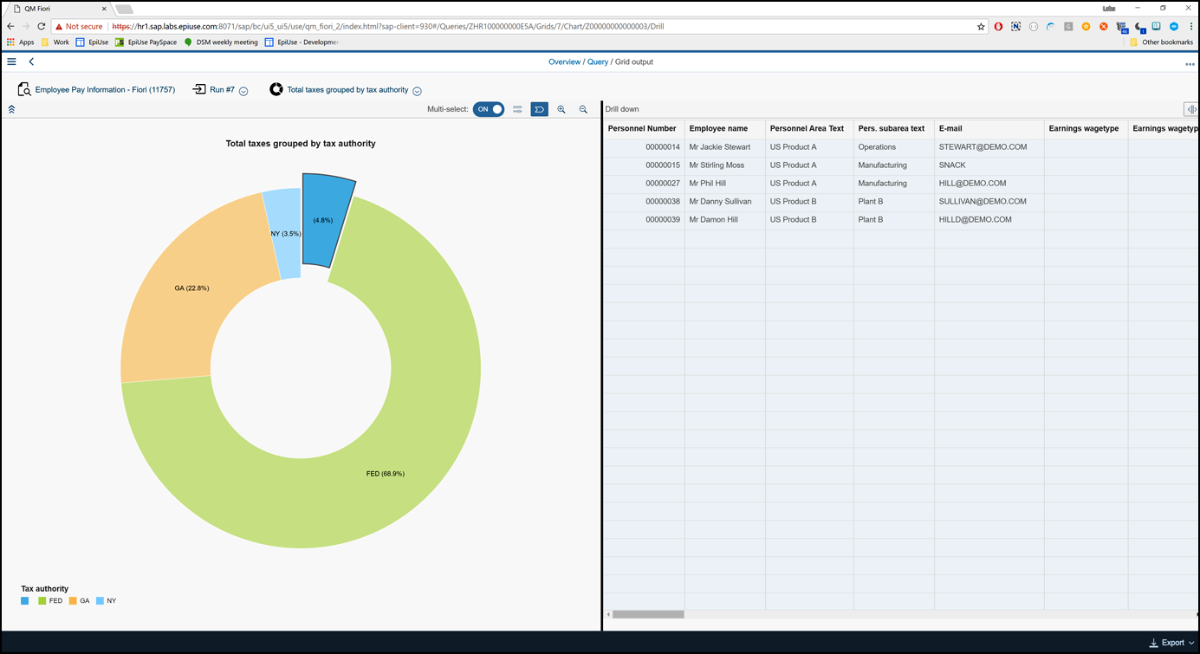Open the Total taxes chart dropdown chevron
This screenshot has width=1200, height=654.
[417, 91]
